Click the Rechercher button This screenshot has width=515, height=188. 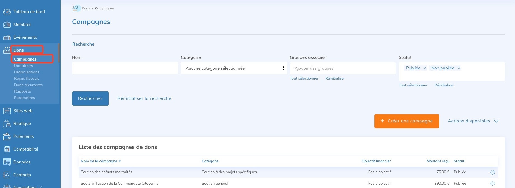tap(90, 98)
